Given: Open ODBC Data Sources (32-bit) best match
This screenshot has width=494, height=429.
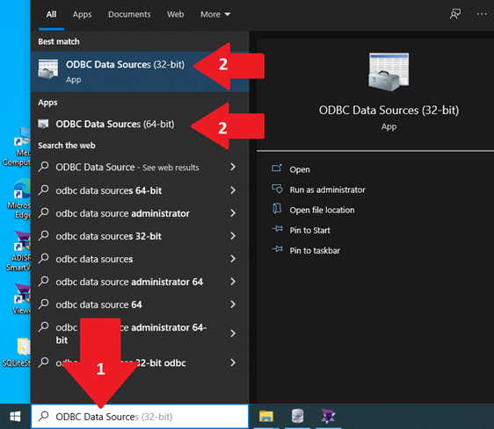Looking at the screenshot, I should point(140,71).
